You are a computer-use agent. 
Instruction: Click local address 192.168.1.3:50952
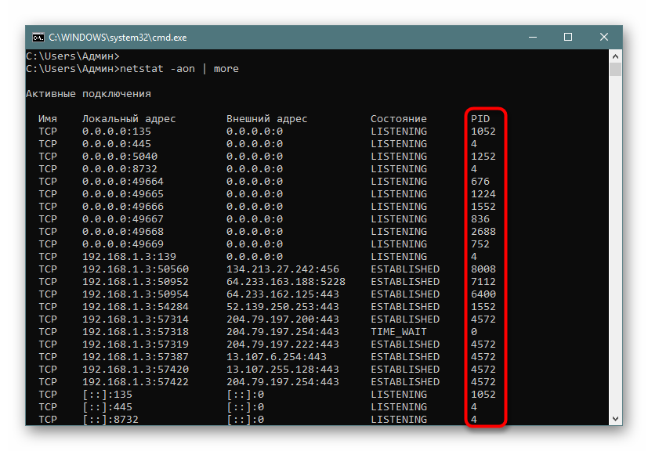(136, 282)
